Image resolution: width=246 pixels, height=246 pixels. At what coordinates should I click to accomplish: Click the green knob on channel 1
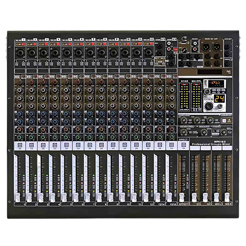coord(19,137)
